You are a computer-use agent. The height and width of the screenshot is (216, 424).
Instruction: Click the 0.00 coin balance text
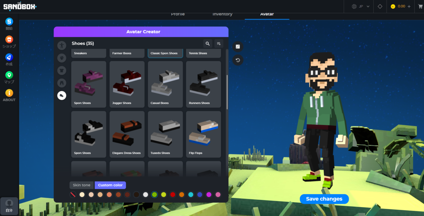click(401, 6)
